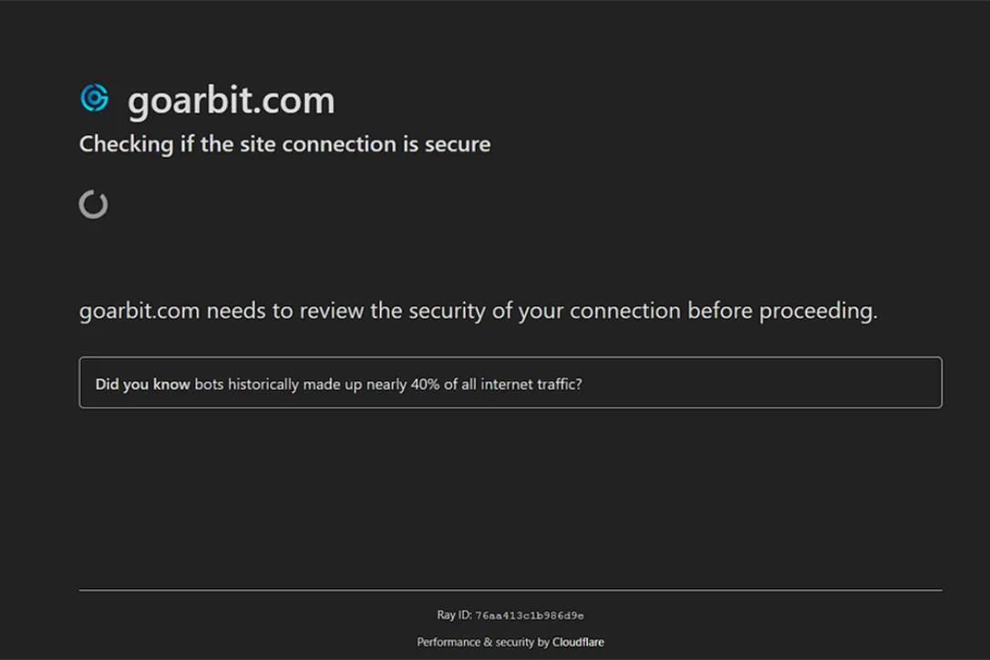Click the word "secure" in subtitle
The width and height of the screenshot is (990, 660).
click(457, 145)
